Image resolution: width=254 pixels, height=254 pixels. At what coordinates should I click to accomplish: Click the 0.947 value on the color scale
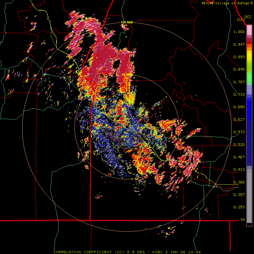pos(239,44)
